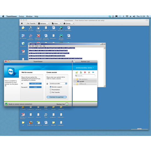
Task: Click the add partner icon in Partner List
Action: pos(81,72)
